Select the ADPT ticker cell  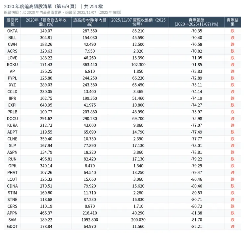[12, 132]
